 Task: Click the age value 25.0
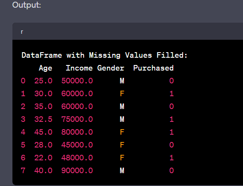(43, 81)
